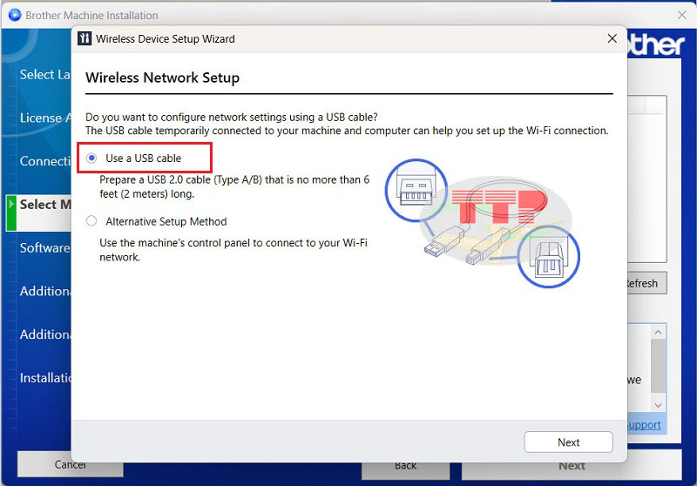Click the 'Prepare a USB 2.0 cable' description
The width and height of the screenshot is (697, 486).
point(234,186)
